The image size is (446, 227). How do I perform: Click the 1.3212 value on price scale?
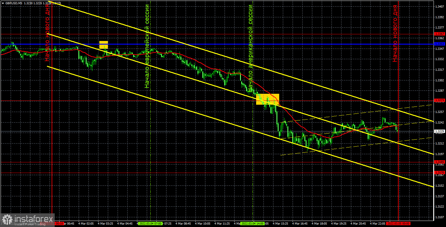[x=440, y=144]
